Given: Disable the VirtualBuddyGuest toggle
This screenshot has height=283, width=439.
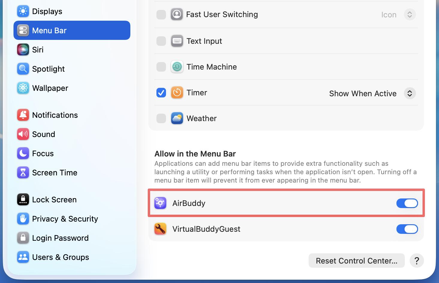Looking at the screenshot, I should 407,229.
